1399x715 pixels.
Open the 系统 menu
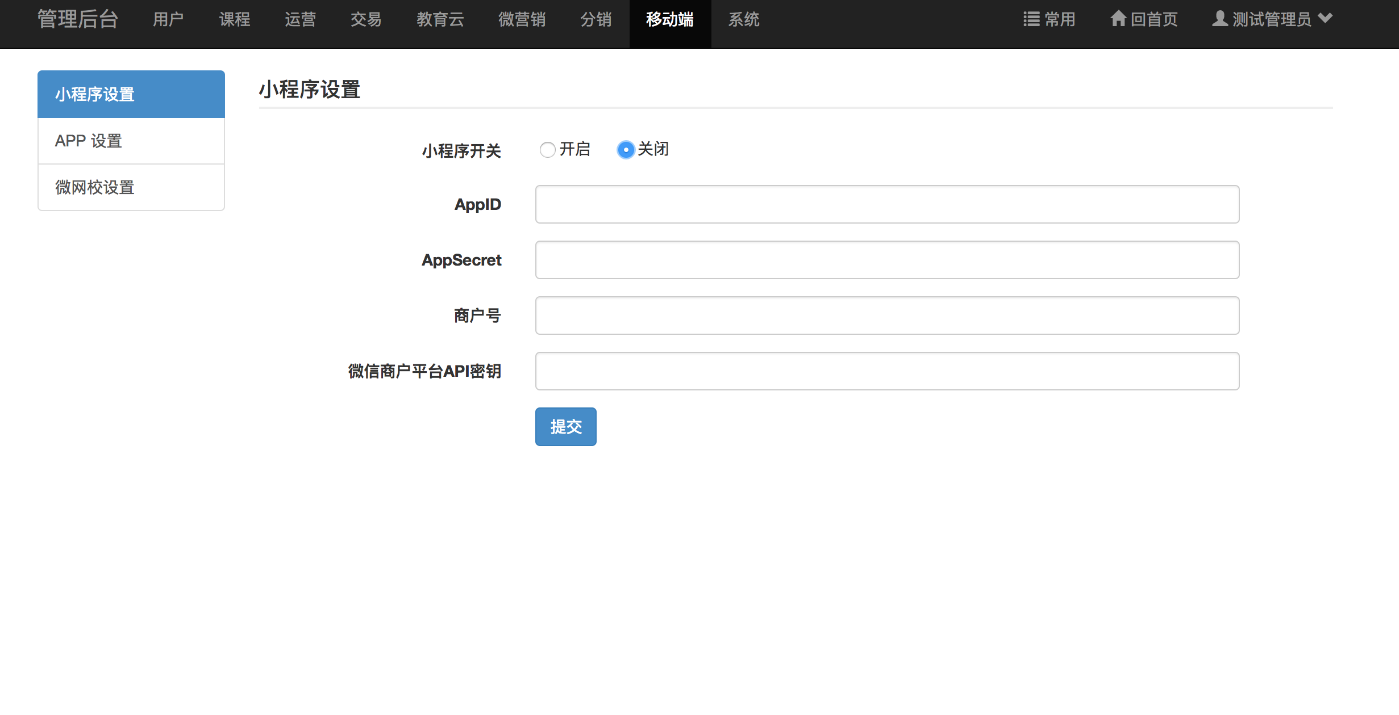click(744, 19)
